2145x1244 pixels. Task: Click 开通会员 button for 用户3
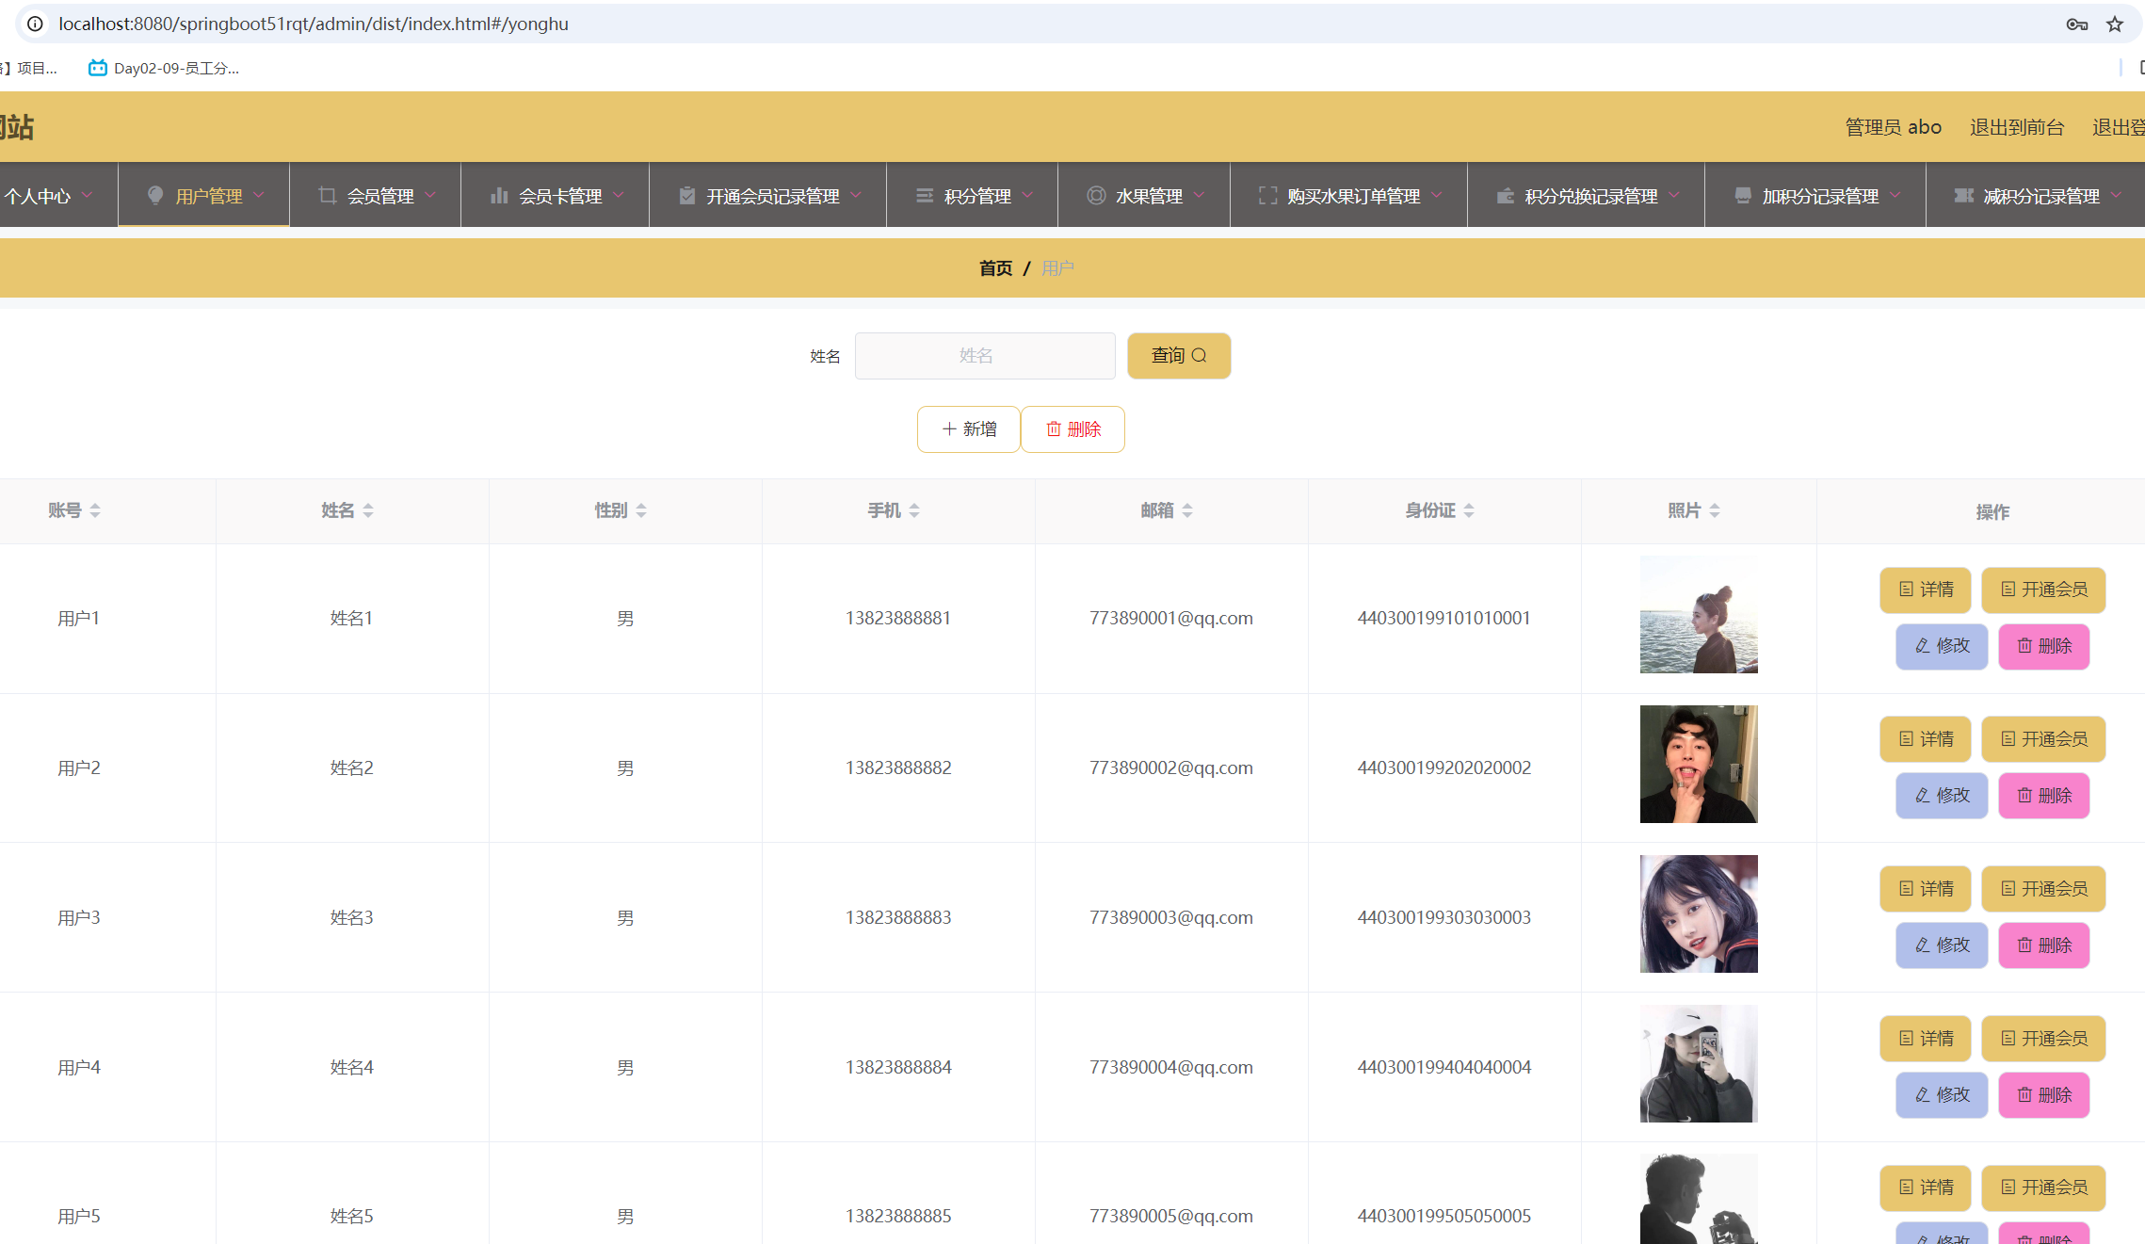(x=2042, y=888)
